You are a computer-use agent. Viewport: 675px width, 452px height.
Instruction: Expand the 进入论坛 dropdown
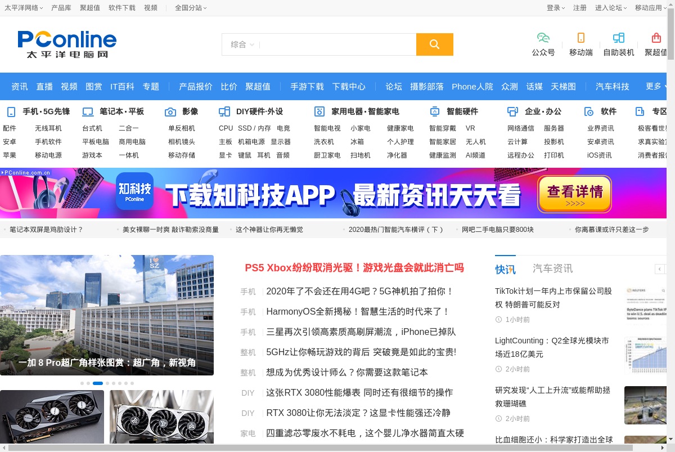[611, 8]
